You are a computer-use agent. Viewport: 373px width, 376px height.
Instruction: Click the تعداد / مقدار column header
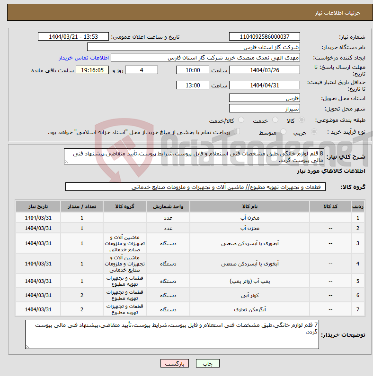pyautogui.click(x=82, y=206)
